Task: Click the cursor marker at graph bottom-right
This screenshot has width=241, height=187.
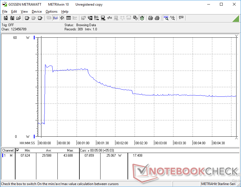Action: click(236, 138)
